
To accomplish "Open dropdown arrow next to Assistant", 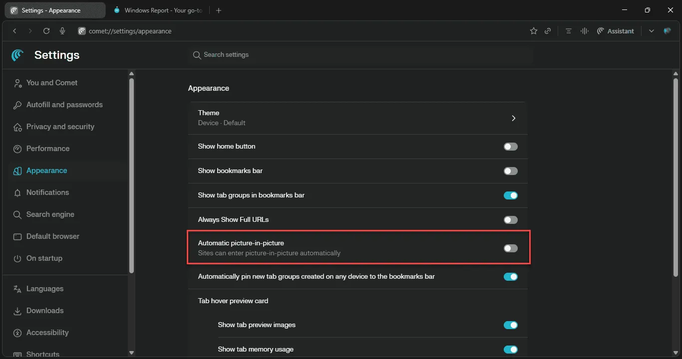I will [x=651, y=31].
